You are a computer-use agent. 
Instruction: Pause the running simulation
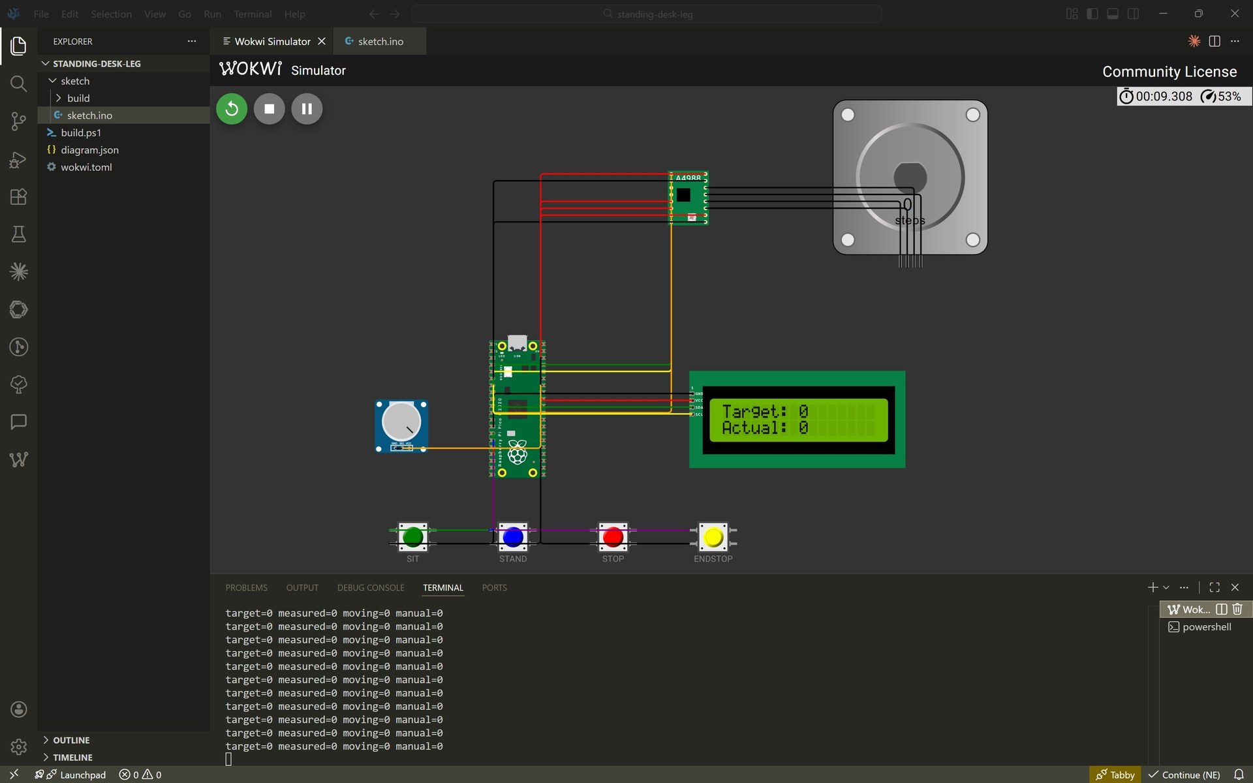[306, 108]
